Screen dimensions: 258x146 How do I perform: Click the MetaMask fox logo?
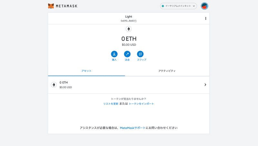pyautogui.click(x=51, y=6)
